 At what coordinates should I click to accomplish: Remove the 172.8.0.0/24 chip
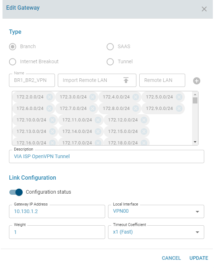tap(136, 109)
